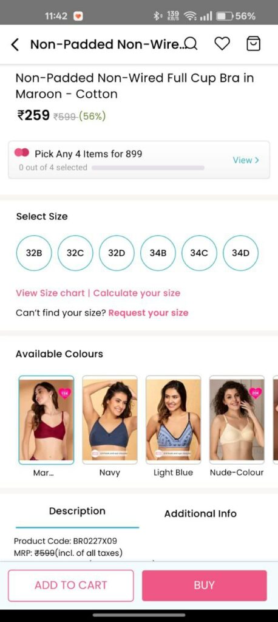Switch to Description tab
Viewport: 278px width, 622px height.
point(77,511)
